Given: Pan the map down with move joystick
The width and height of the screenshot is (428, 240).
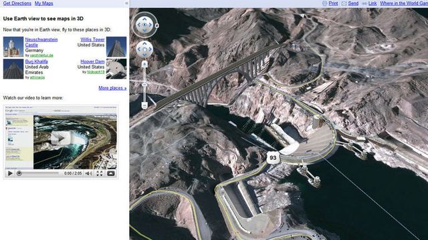Looking at the screenshot, I should coord(144,55).
